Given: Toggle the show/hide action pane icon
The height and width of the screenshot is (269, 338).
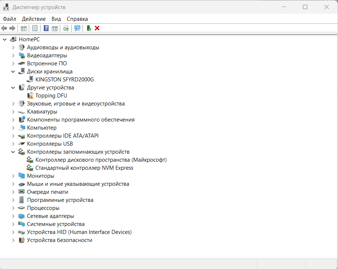Looking at the screenshot, I should click(55, 28).
